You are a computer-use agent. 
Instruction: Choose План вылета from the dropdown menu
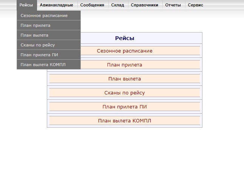click(49, 35)
